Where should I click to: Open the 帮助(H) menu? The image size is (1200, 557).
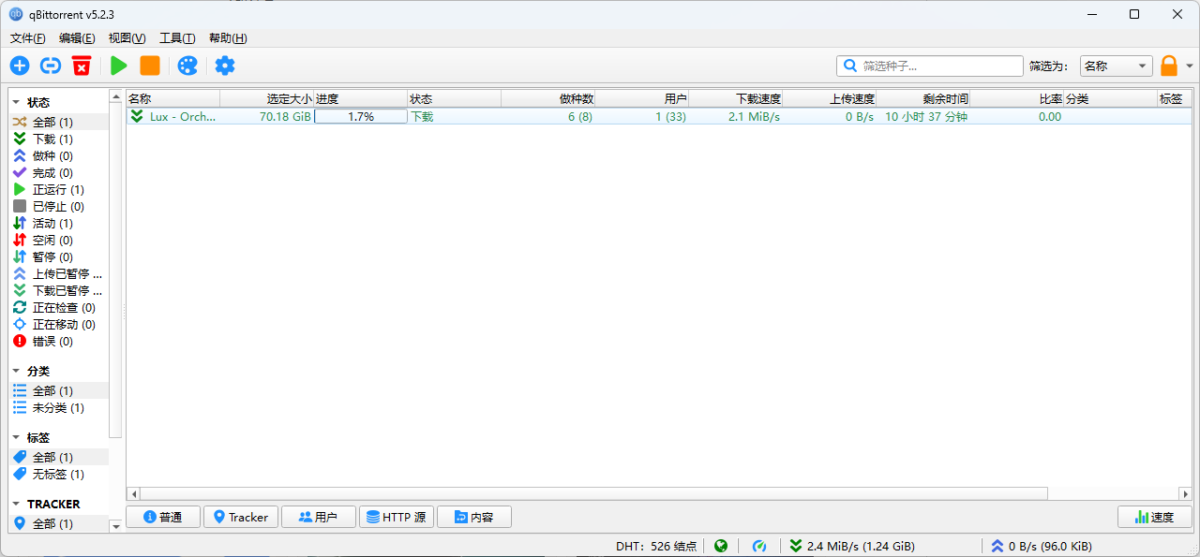click(x=228, y=38)
